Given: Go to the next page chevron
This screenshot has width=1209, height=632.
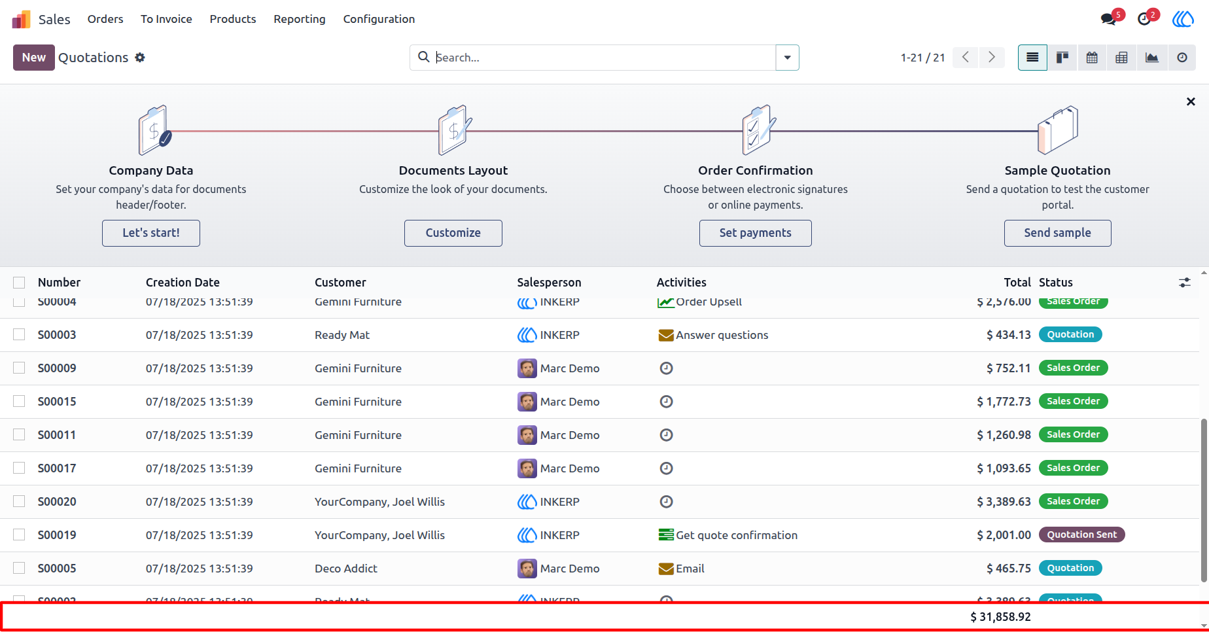Looking at the screenshot, I should [992, 58].
